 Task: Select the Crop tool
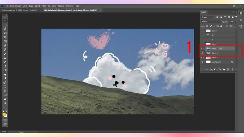coord(5,37)
